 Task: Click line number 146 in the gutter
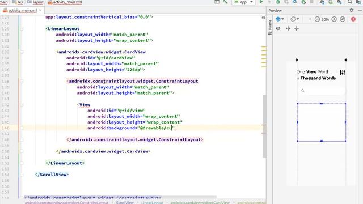click(5, 128)
